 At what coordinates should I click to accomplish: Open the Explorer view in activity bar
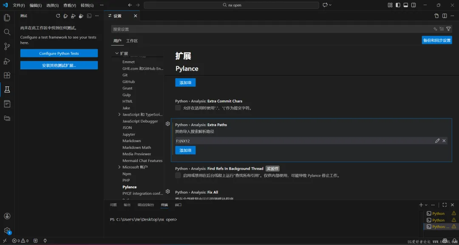point(7,17)
